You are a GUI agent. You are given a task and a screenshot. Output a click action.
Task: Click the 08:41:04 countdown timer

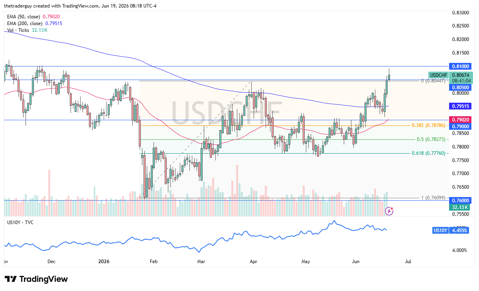(461, 80)
